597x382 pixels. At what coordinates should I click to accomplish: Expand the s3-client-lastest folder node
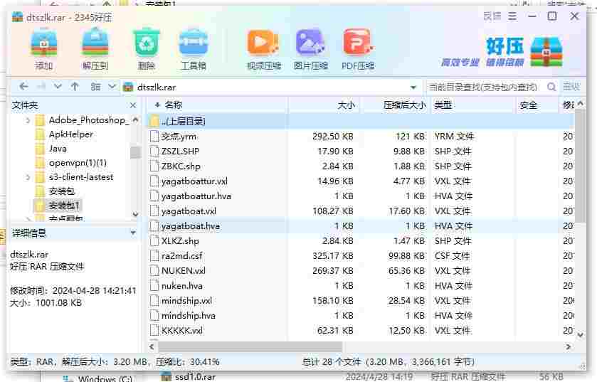(28, 177)
